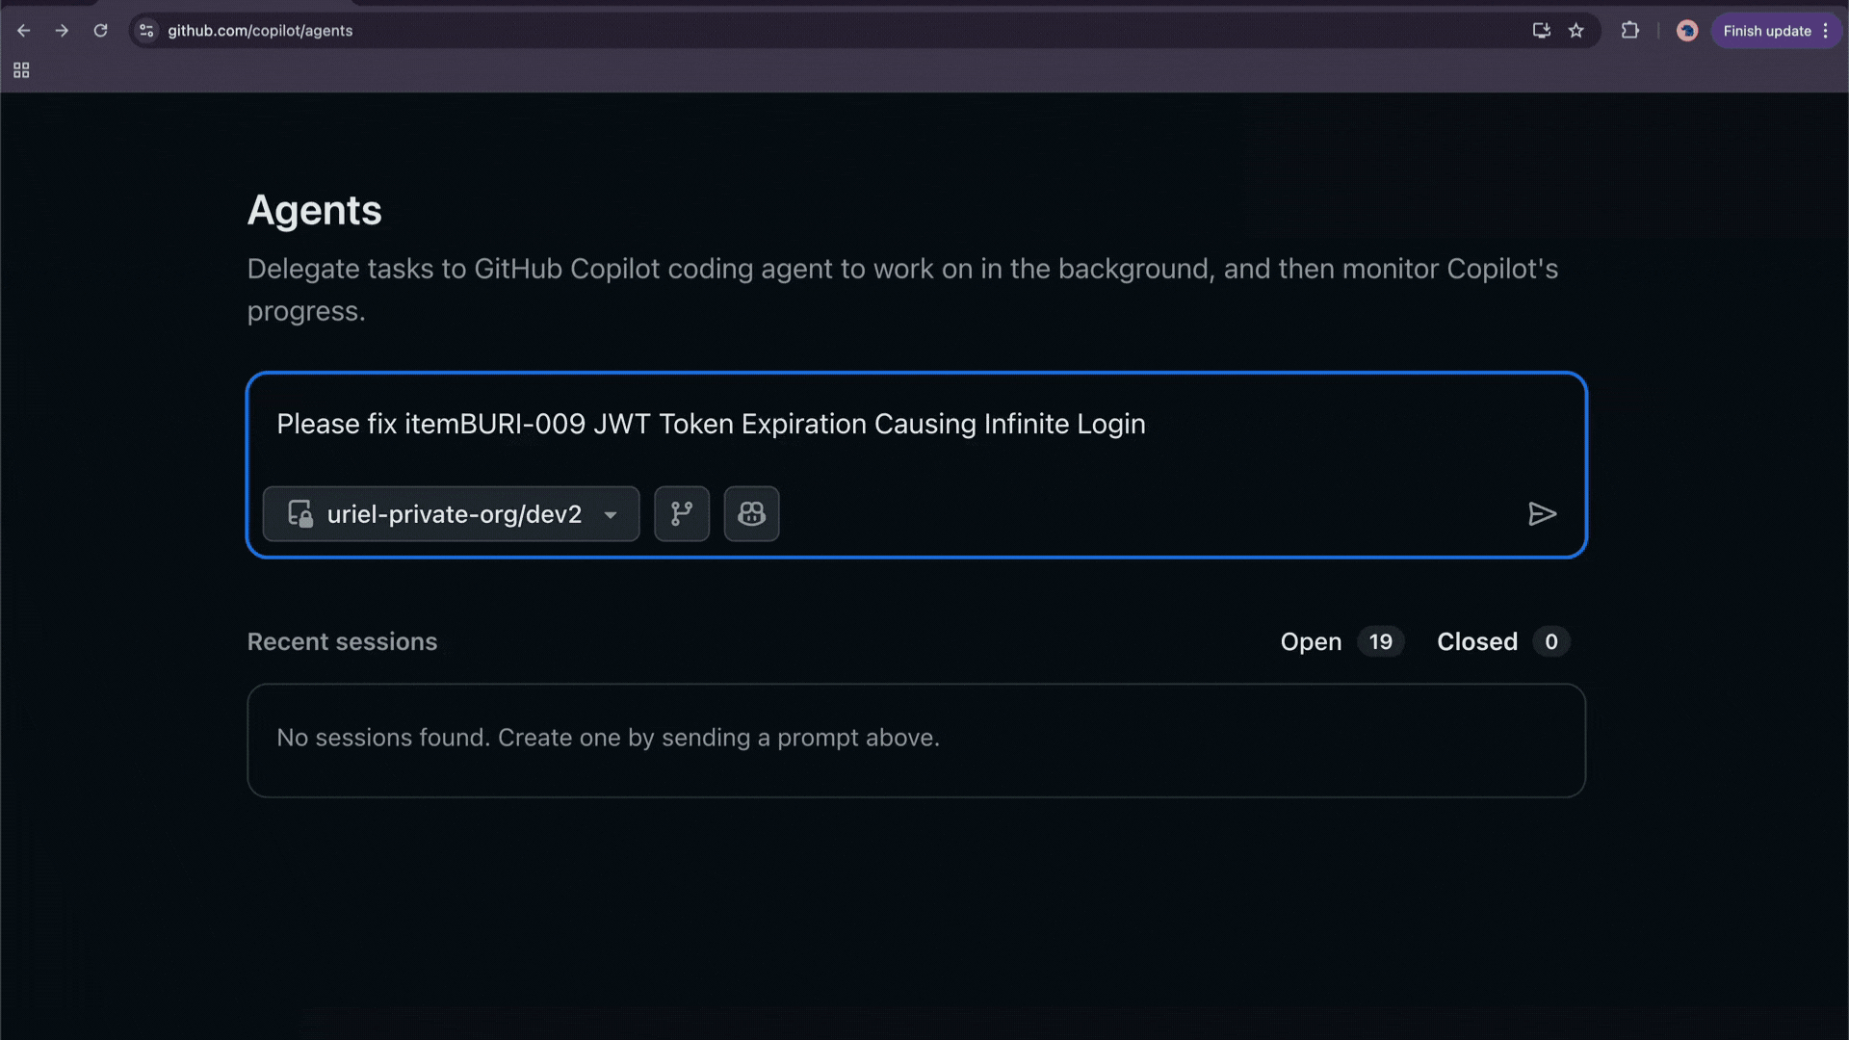1849x1040 pixels.
Task: Navigate back with the browser arrow
Action: [x=24, y=30]
